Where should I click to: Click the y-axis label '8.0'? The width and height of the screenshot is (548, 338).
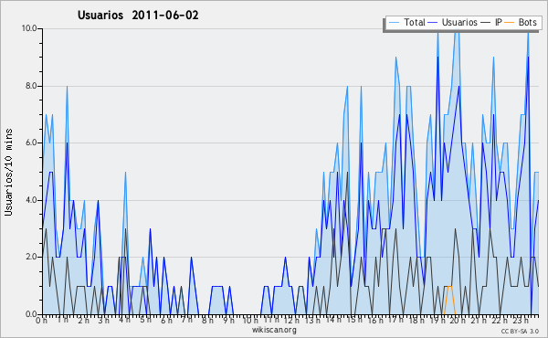click(x=31, y=86)
